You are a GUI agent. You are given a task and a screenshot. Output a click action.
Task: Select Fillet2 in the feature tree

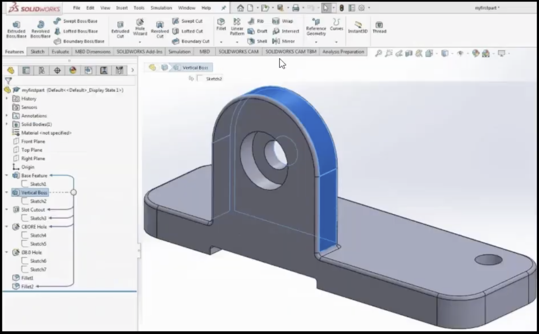coord(23,287)
